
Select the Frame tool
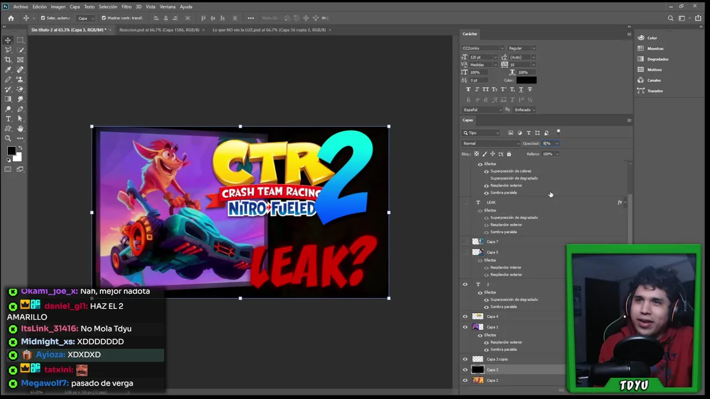[21, 60]
